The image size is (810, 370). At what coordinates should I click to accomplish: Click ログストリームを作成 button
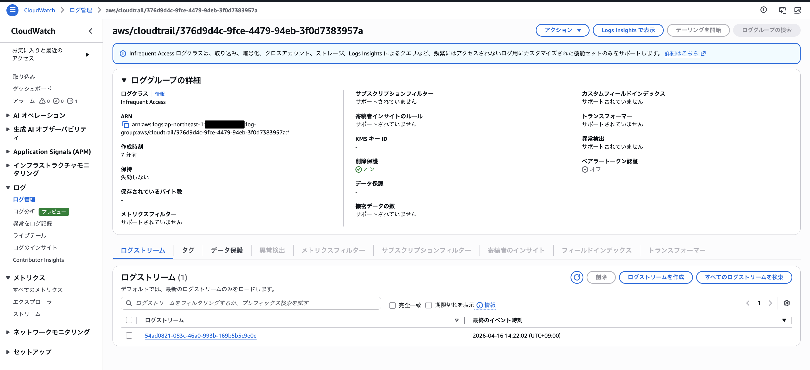tap(656, 277)
